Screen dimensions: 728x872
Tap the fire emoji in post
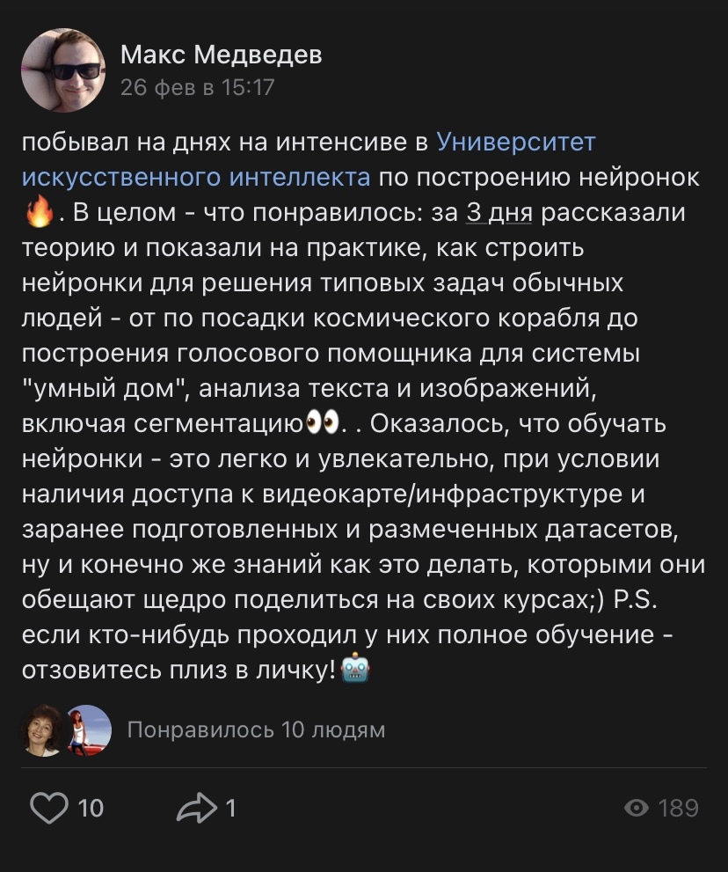40,213
